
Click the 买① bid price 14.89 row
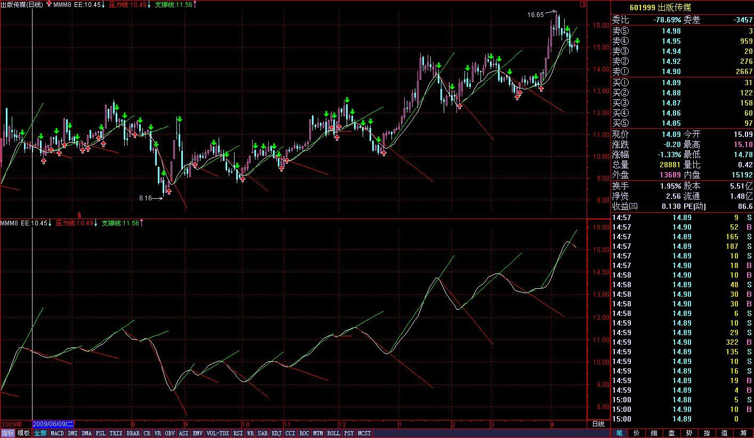coord(683,83)
